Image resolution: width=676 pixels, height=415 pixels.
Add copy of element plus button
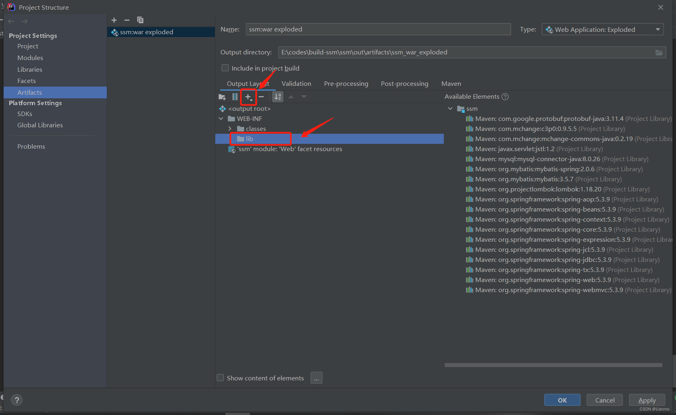tap(248, 97)
